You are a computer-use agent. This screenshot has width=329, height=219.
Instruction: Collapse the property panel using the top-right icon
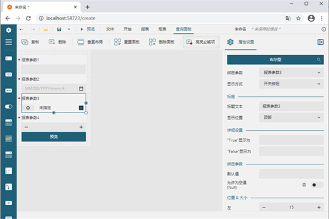pyautogui.click(x=320, y=42)
